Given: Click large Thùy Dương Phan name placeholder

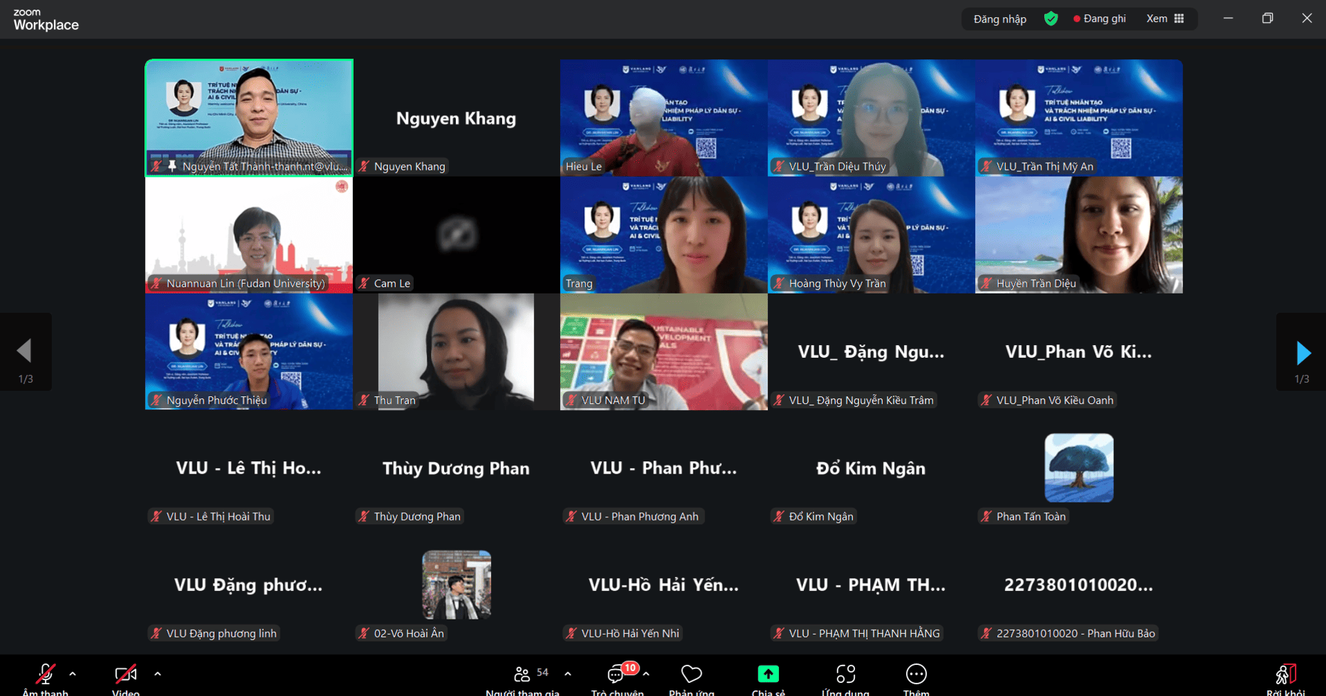Looking at the screenshot, I should [x=456, y=468].
